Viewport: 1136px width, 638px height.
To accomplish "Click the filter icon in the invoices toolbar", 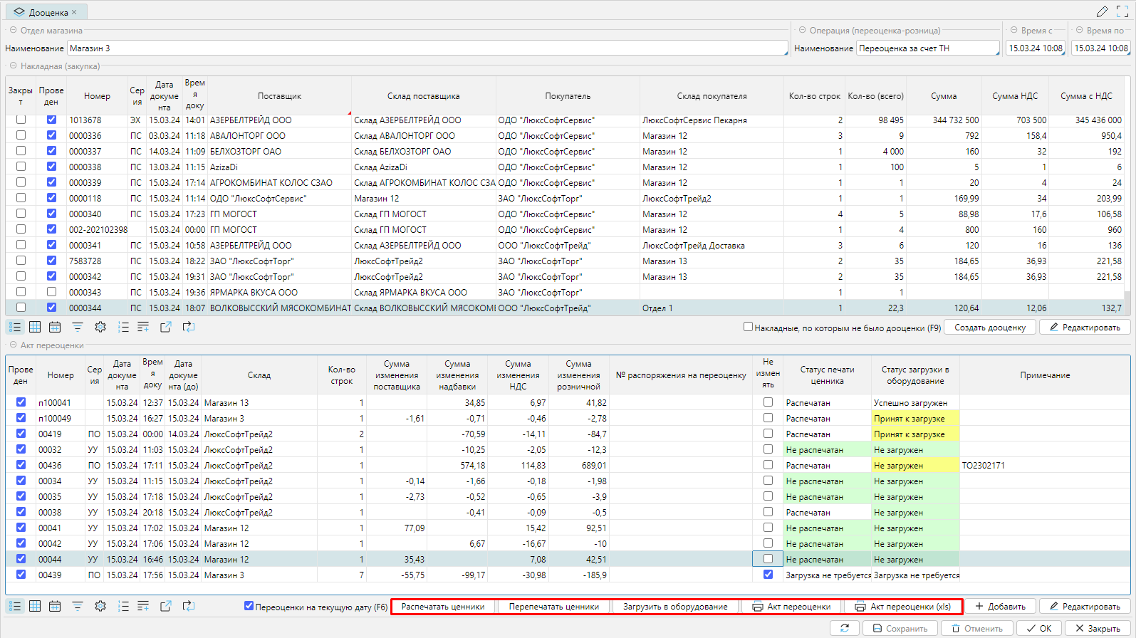I will click(x=78, y=327).
